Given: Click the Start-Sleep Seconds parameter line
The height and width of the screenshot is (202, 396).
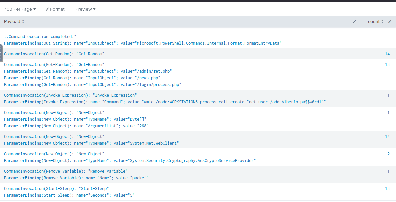Looking at the screenshot, I should tap(69, 195).
